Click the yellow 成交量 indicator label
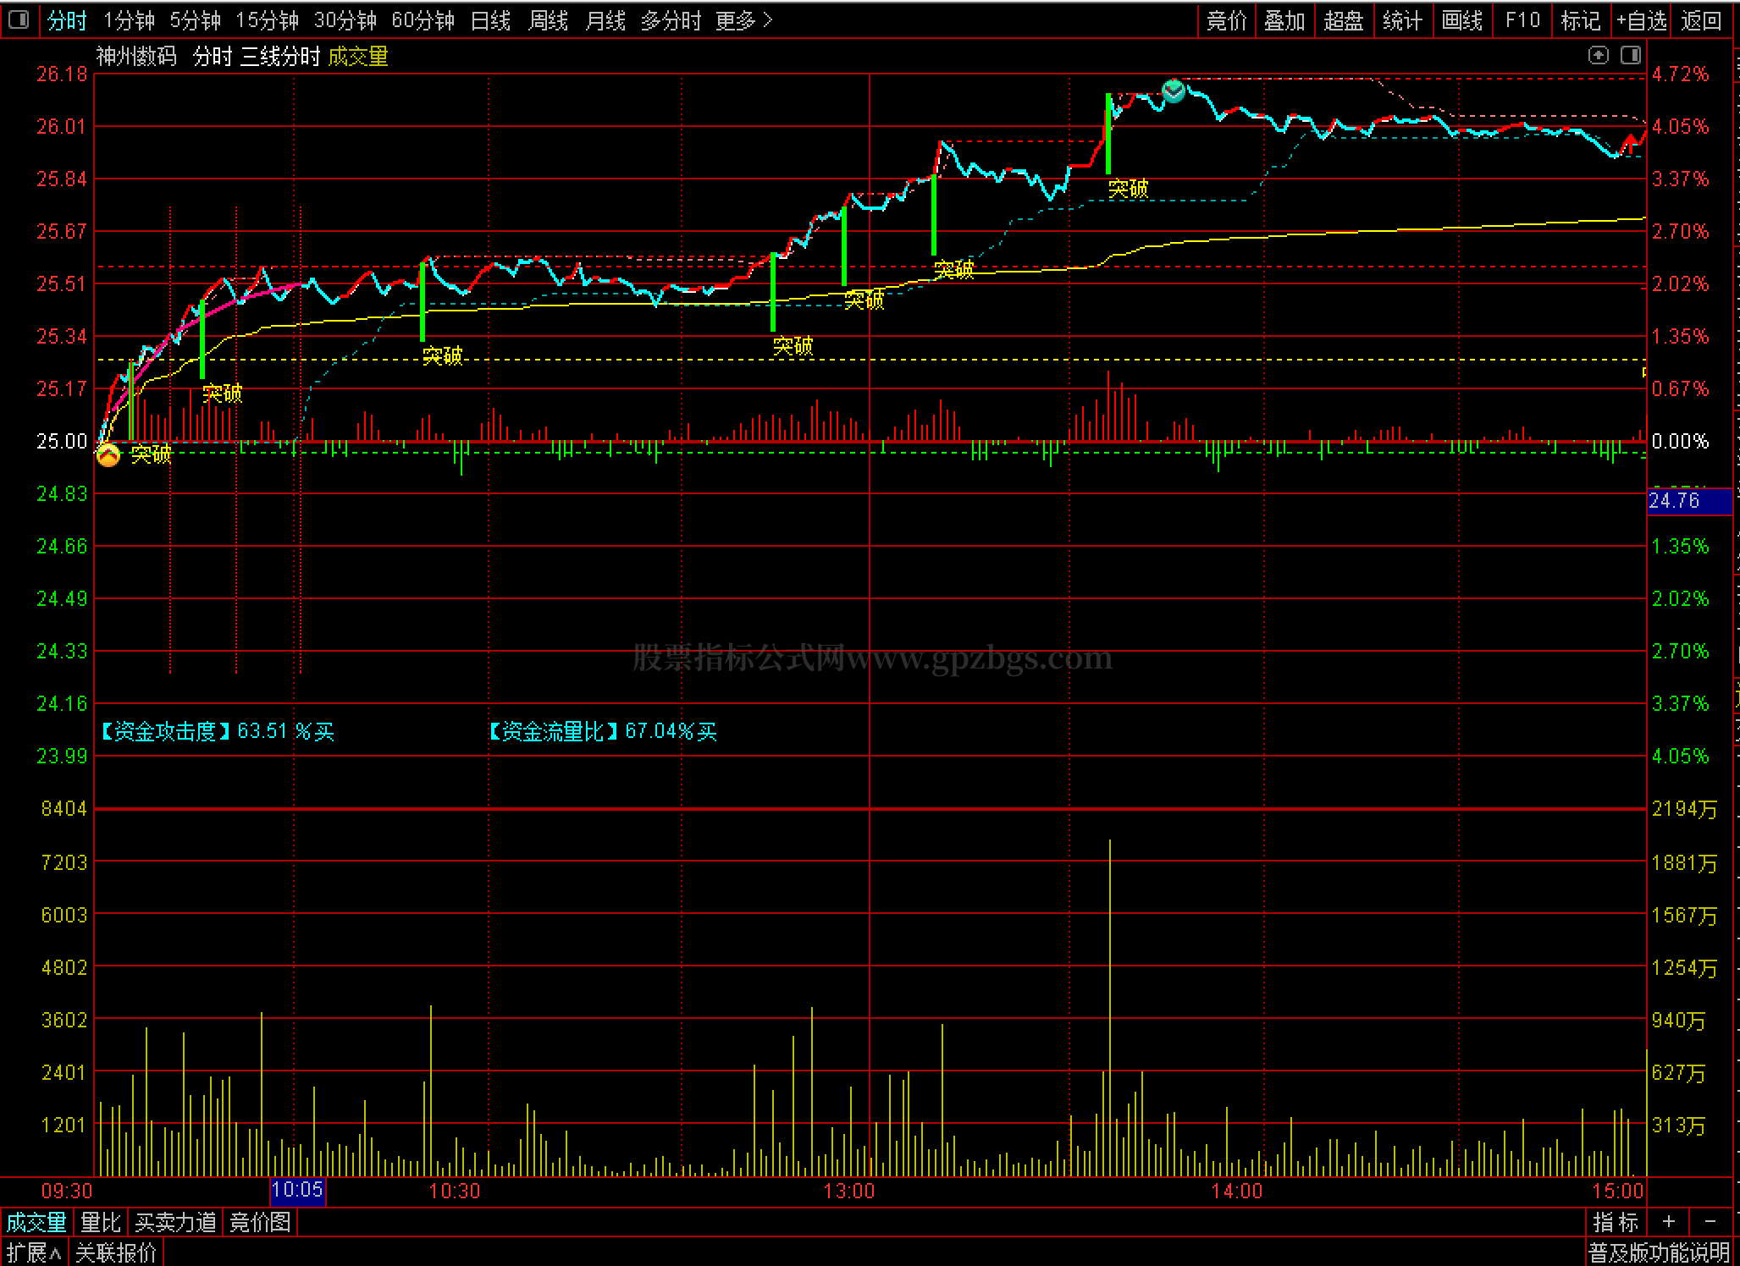Screen dimensions: 1740x1266 [x=358, y=57]
